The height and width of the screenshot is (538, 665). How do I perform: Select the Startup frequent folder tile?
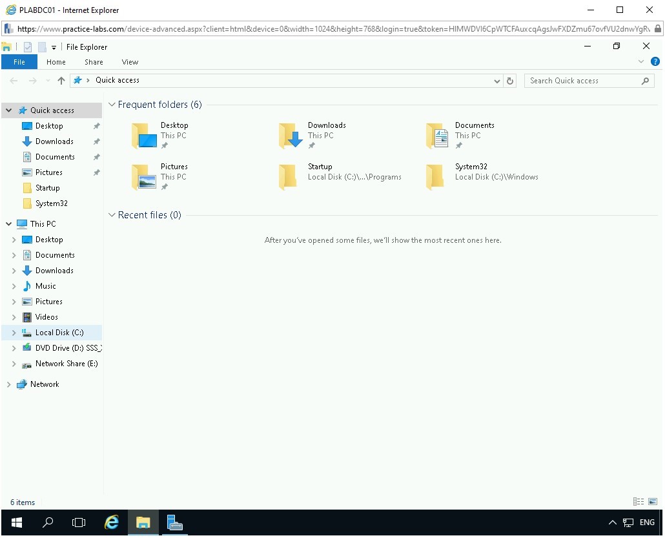click(340, 176)
